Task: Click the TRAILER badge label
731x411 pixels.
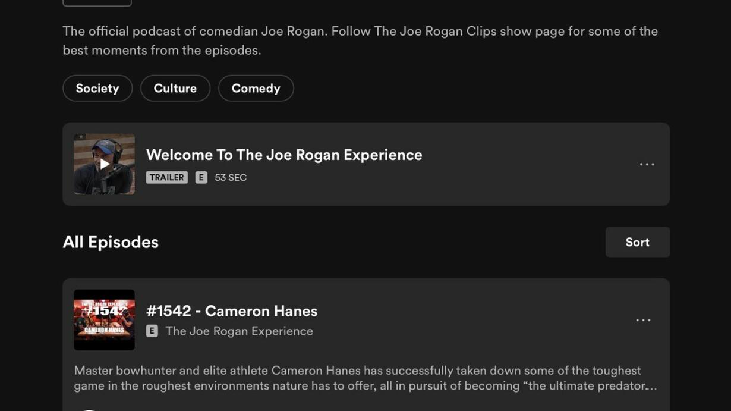Action: pyautogui.click(x=167, y=177)
